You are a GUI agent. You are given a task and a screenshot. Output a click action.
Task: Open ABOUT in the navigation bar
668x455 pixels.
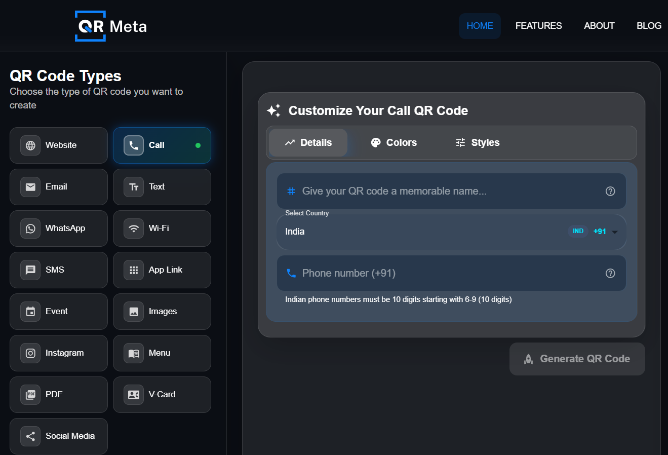point(599,26)
